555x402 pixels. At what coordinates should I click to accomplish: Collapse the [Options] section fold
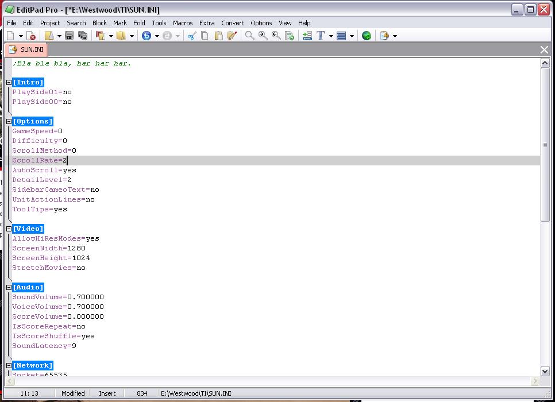[9, 122]
